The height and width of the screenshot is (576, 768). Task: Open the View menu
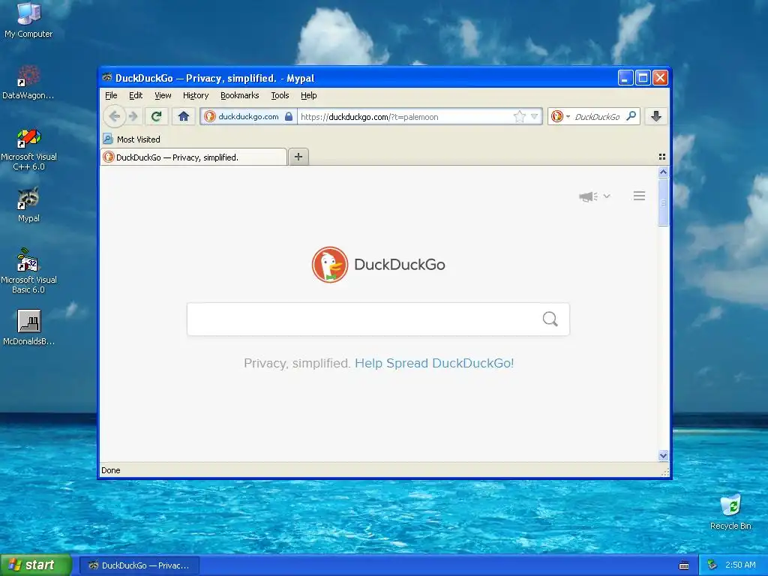point(163,95)
